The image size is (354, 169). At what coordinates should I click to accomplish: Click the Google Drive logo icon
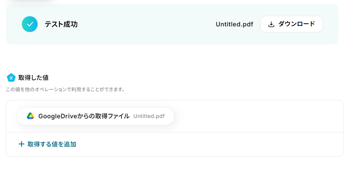click(31, 116)
